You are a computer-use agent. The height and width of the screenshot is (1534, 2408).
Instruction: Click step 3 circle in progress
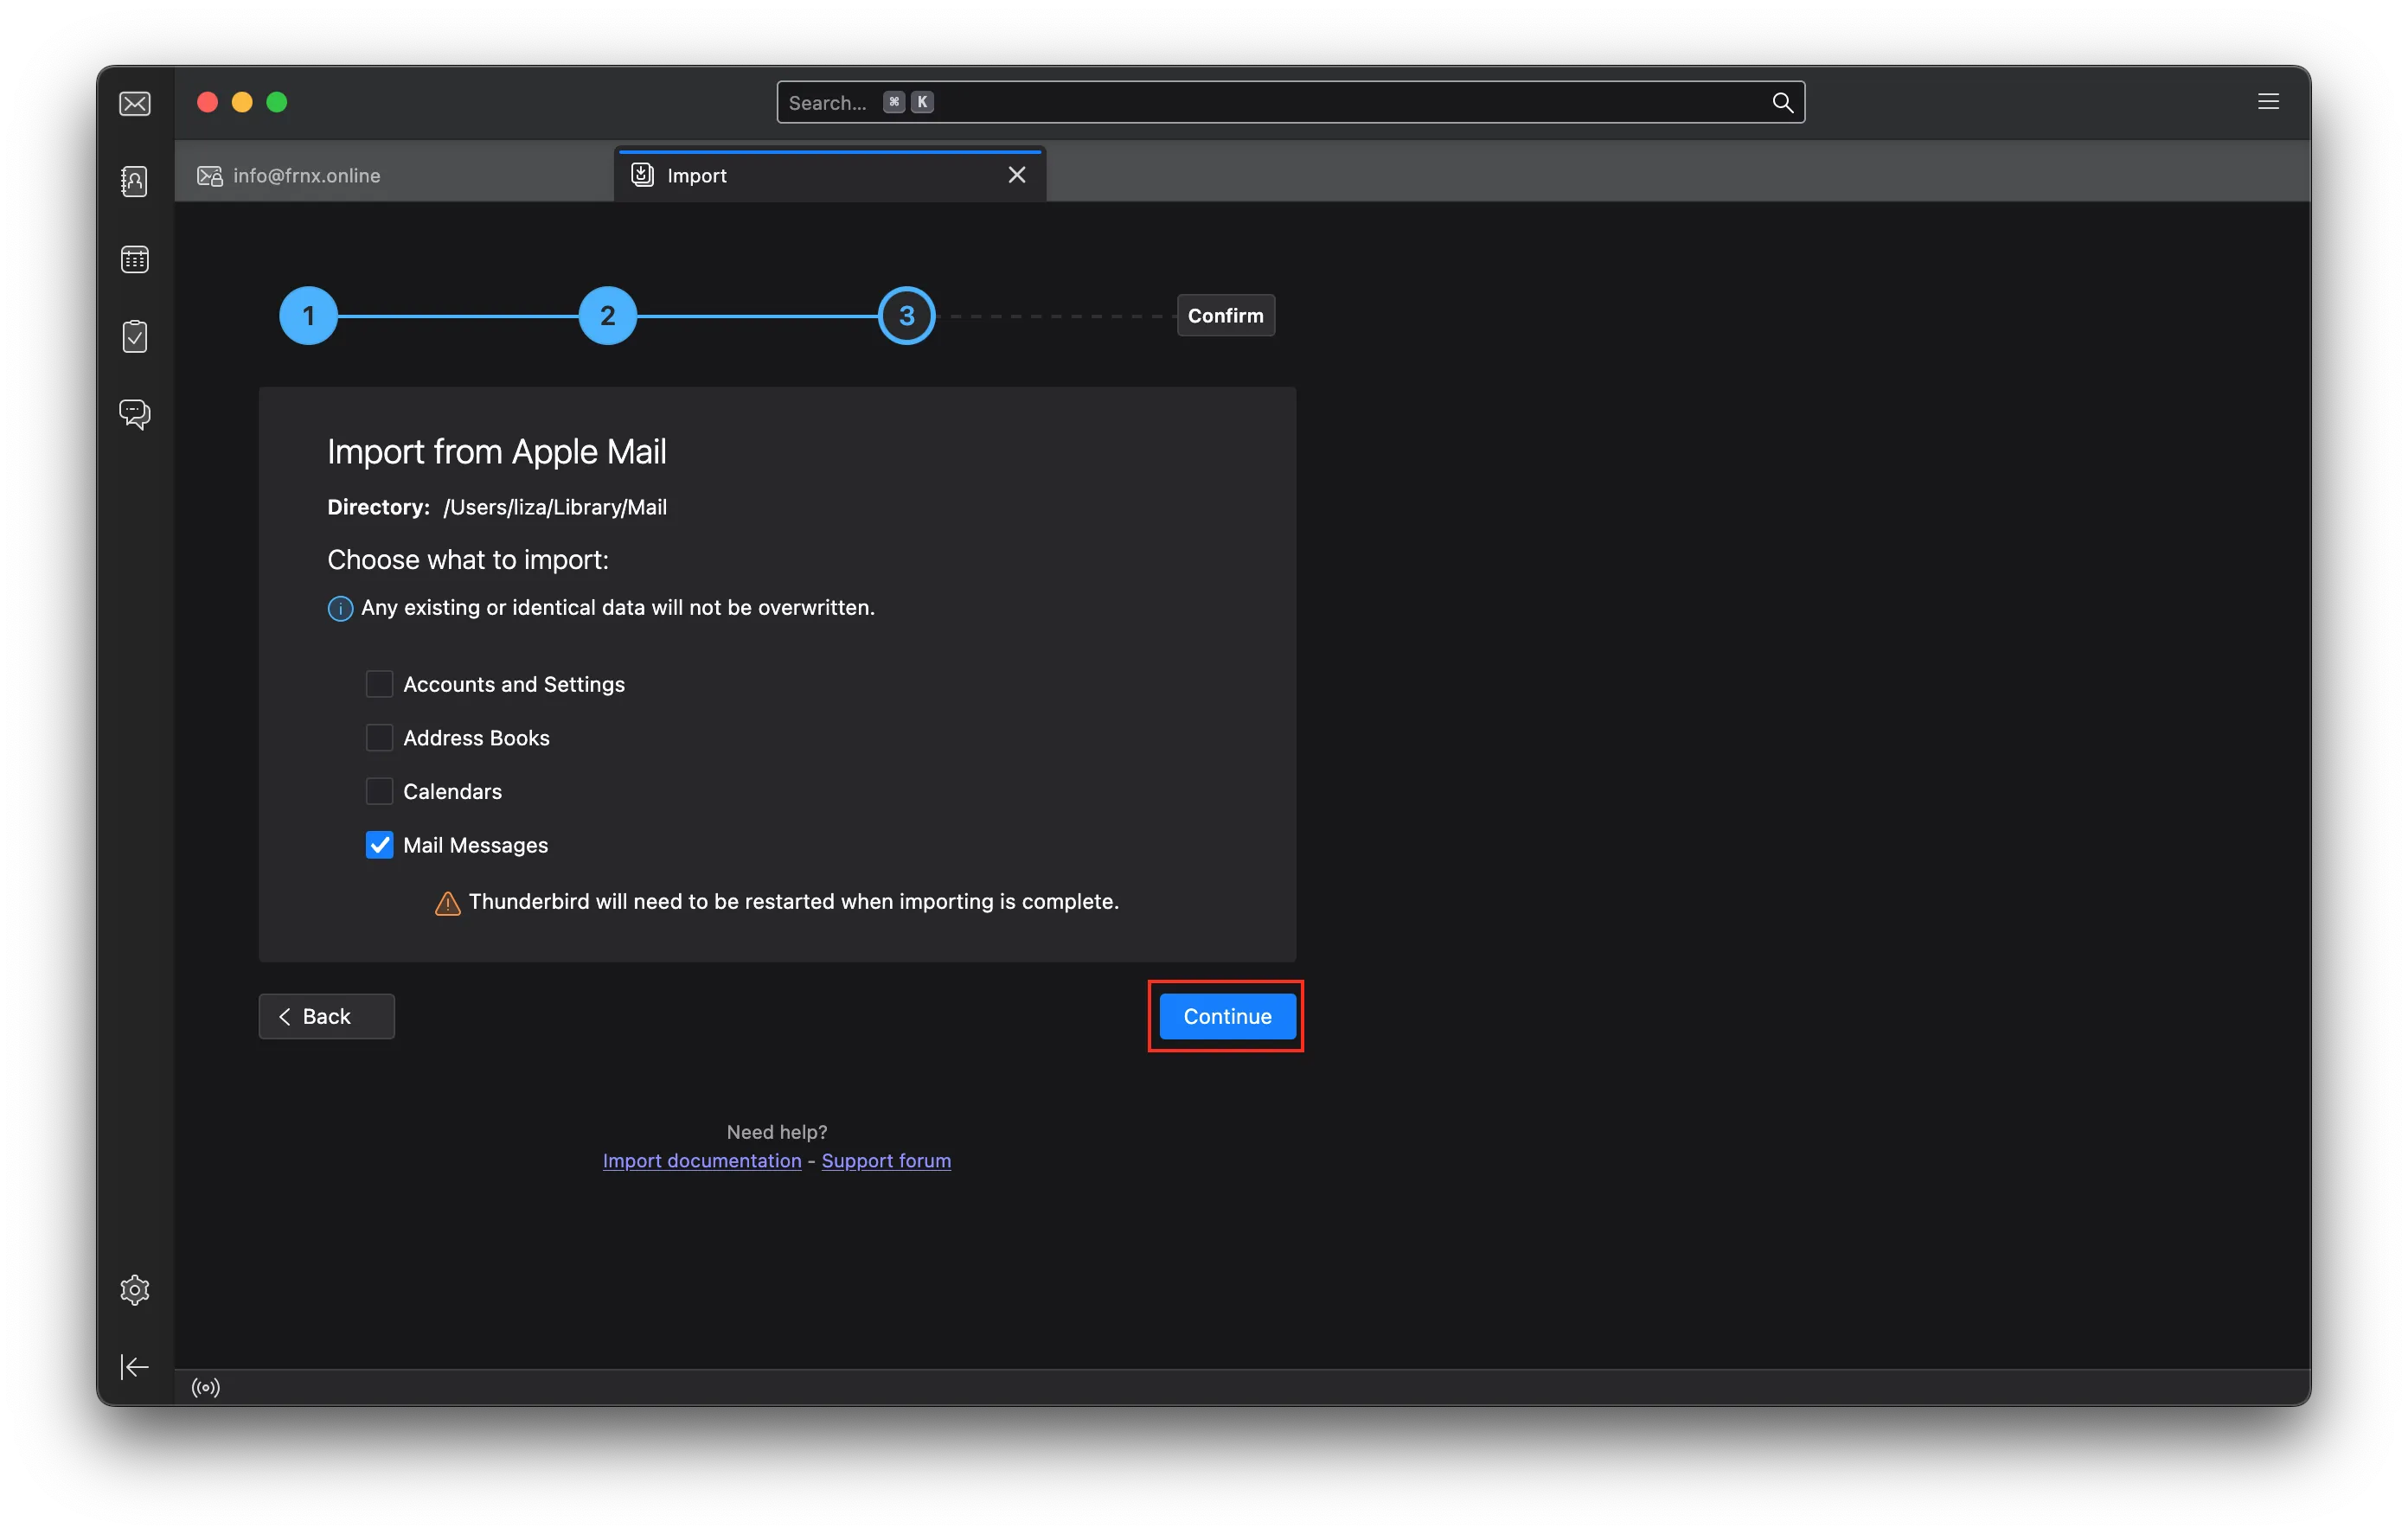click(906, 316)
